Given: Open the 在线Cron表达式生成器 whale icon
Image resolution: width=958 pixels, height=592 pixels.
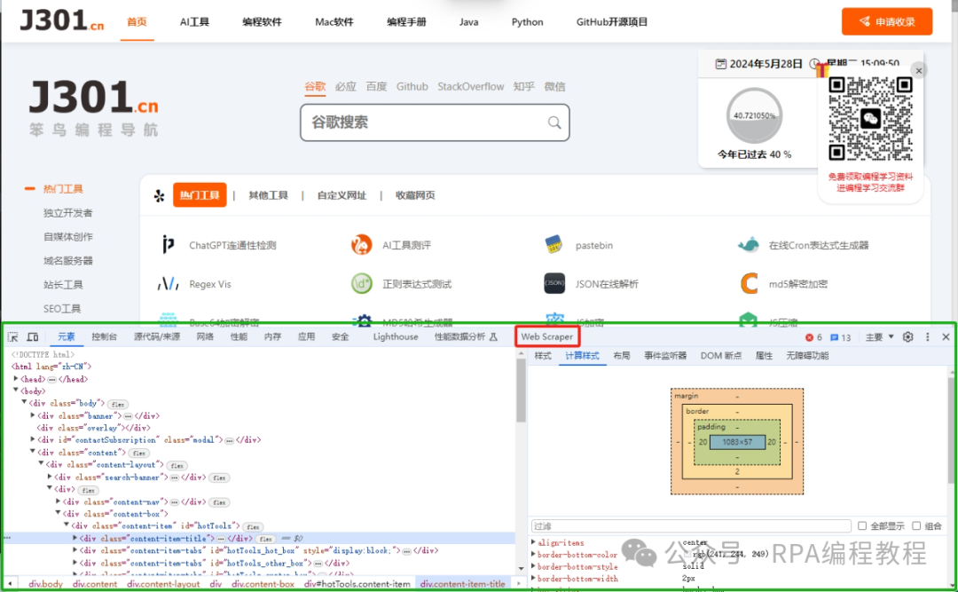Looking at the screenshot, I should [749, 245].
